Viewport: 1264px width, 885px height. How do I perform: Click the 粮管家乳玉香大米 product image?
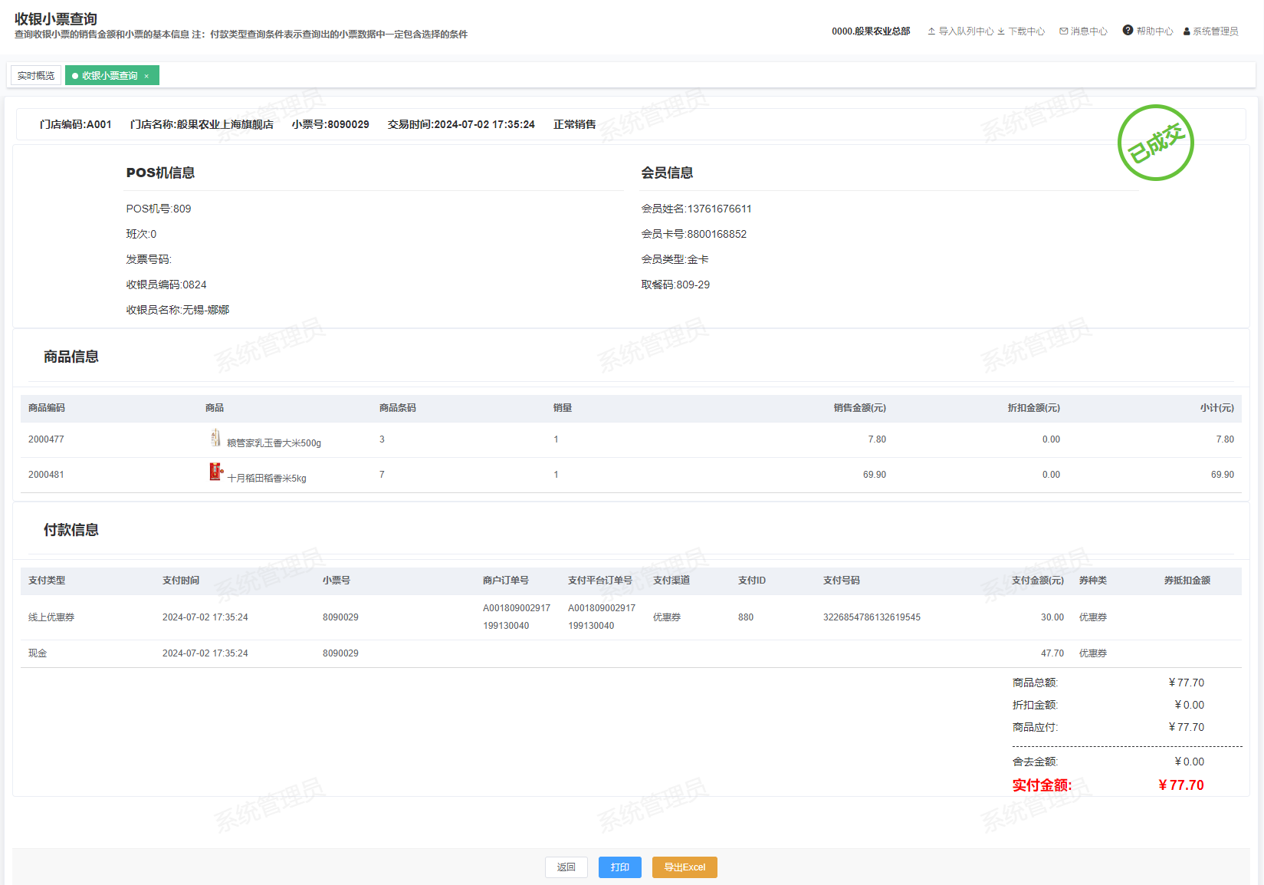tap(215, 438)
